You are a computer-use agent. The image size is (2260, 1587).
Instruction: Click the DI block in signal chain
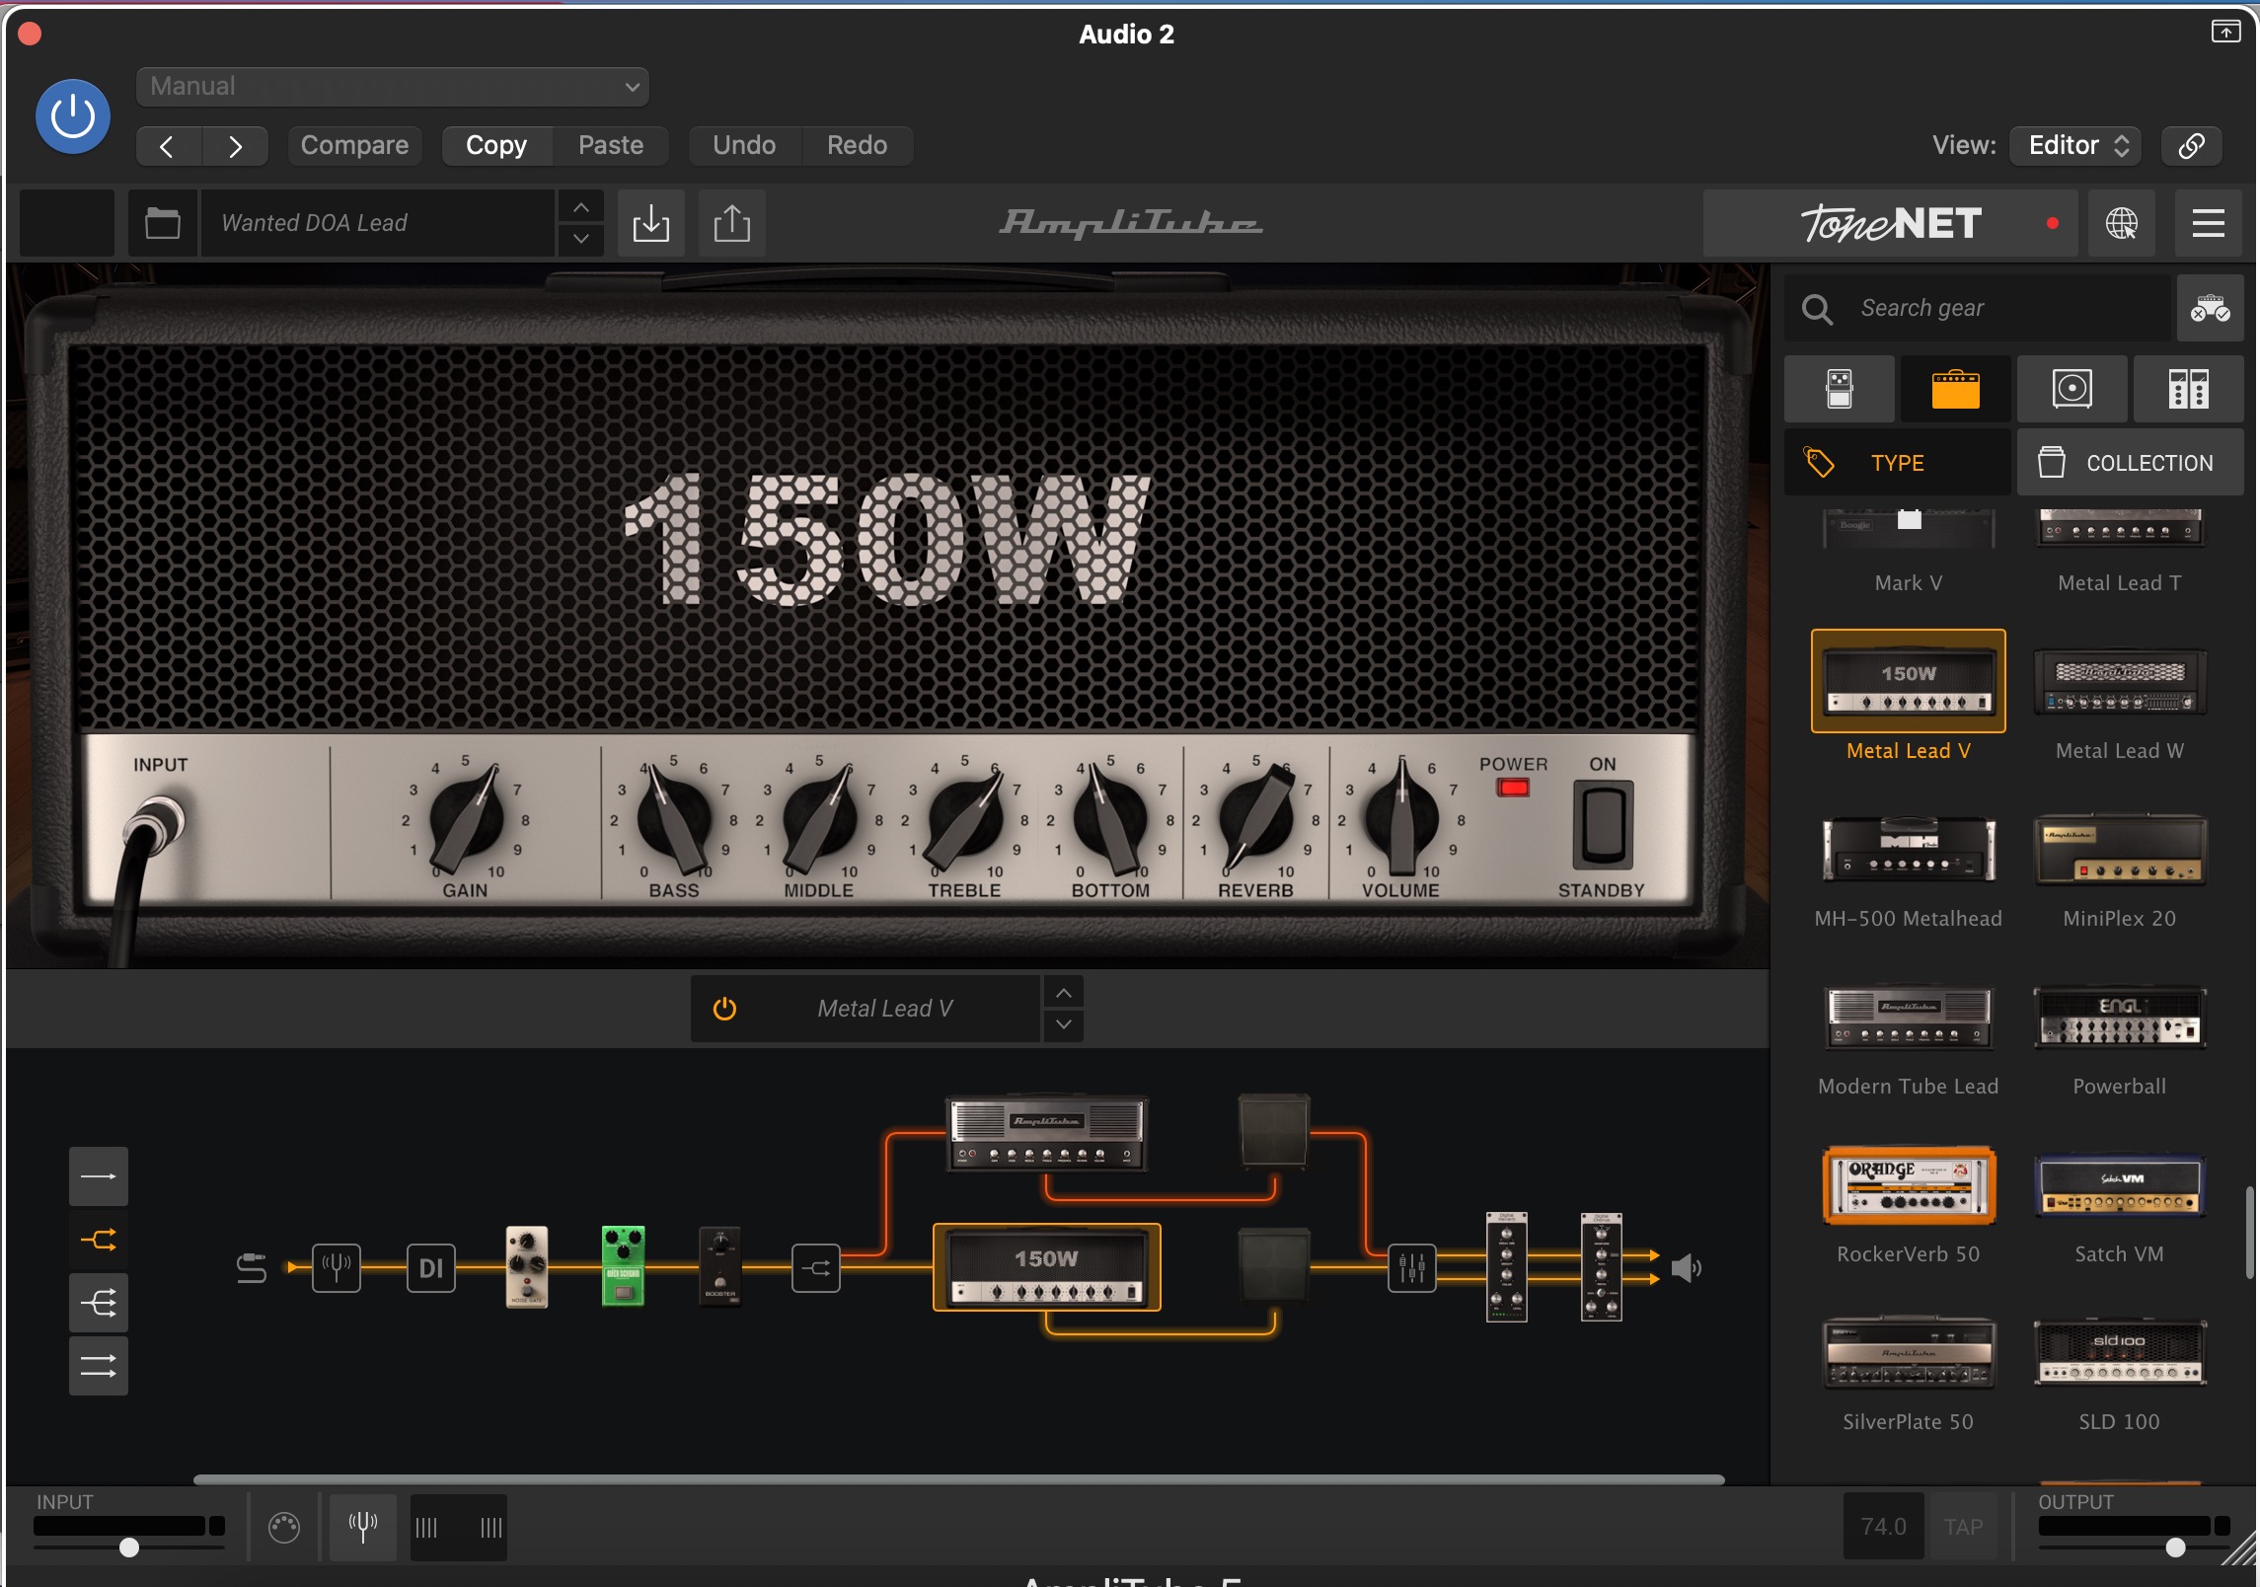click(x=431, y=1268)
